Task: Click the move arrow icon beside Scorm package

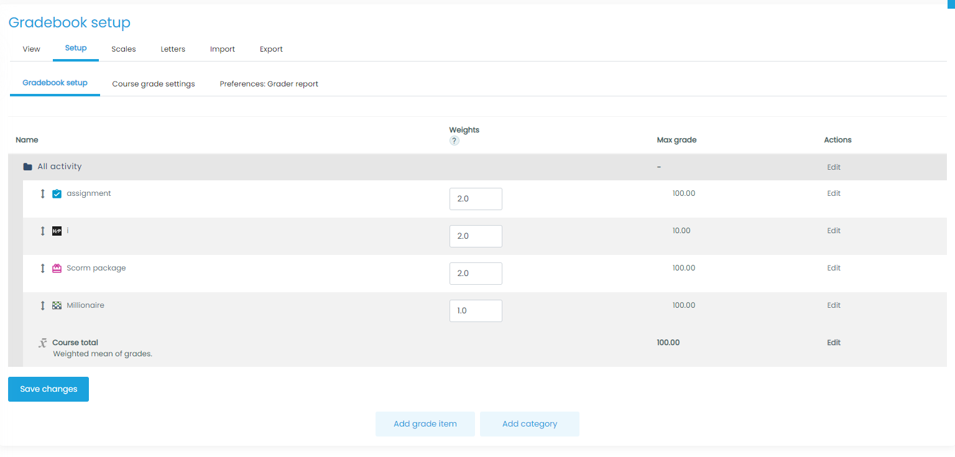Action: 43,269
